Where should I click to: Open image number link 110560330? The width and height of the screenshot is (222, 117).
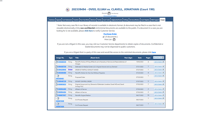62,62
